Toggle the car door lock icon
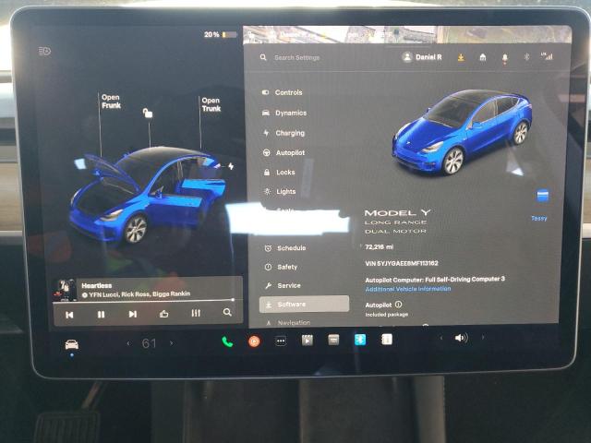Image resolution: width=591 pixels, height=443 pixels. pos(147,114)
